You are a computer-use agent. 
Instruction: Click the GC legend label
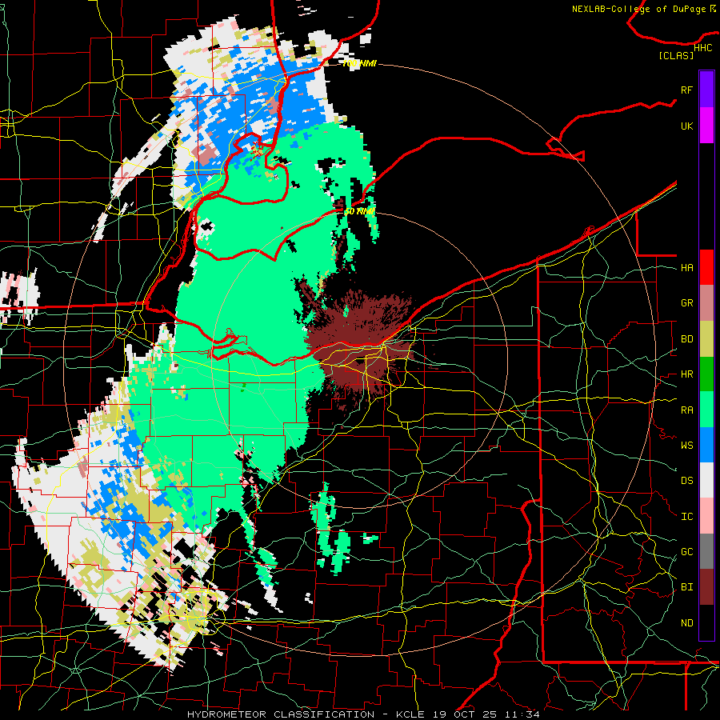(686, 552)
